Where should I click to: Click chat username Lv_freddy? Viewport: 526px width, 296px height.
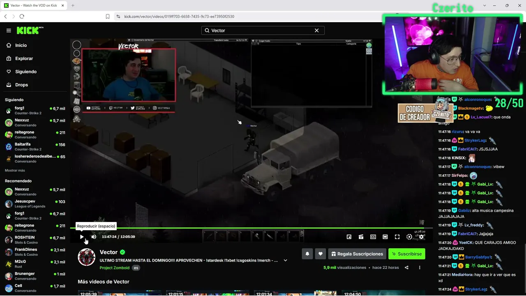(473, 225)
